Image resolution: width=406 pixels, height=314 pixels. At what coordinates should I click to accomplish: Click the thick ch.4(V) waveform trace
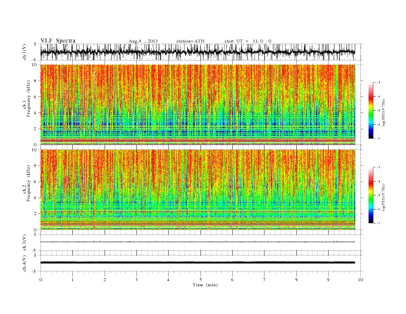coord(197,263)
